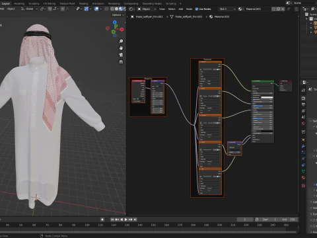Screen dimensions: 317x238
Task: Toggle the Use Nodes checkbox
Action: 197,9
